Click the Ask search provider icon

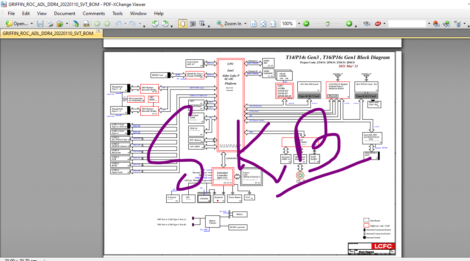coord(378,24)
